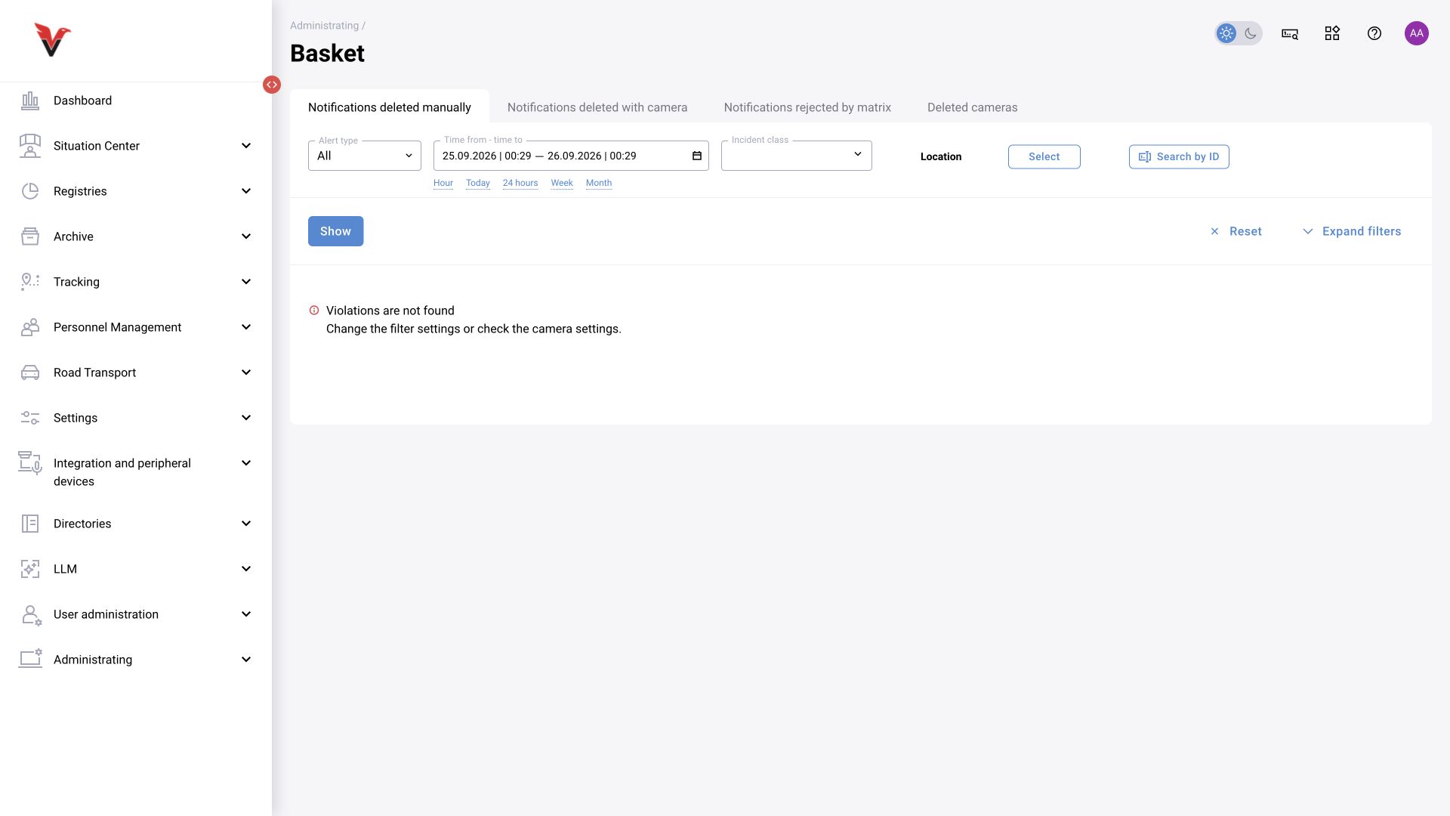The height and width of the screenshot is (816, 1450).
Task: Open the AA user avatar menu
Action: (x=1417, y=33)
